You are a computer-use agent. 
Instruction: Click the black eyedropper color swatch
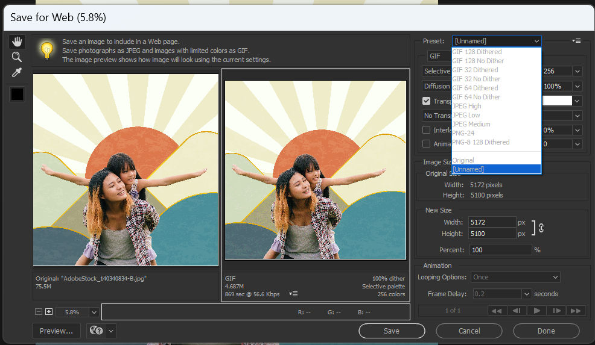17,95
